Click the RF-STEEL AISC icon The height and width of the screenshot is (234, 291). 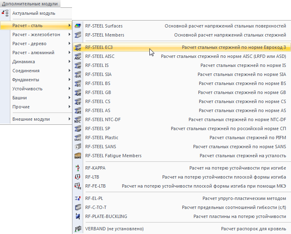(x=78, y=57)
